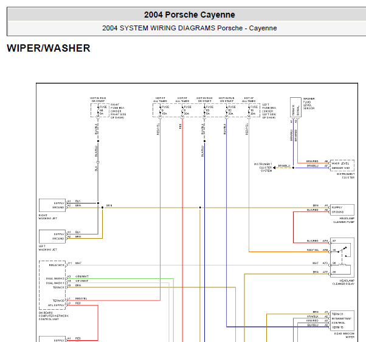Screen dimensions: 366x342
Task: Select '2004 SYSTEM WIRING DIAGRAMS Porsche - Cayenne' subtitle
Action: (189, 28)
